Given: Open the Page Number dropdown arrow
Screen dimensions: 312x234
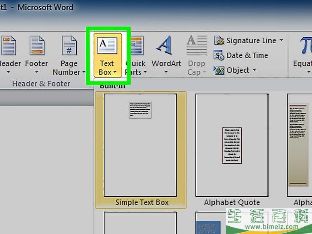Looking at the screenshot, I should 84,72.
